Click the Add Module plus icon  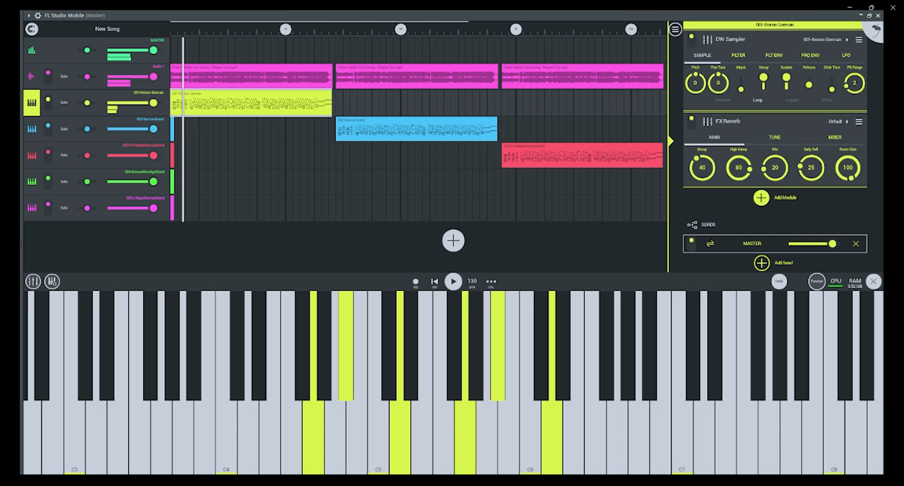click(761, 198)
